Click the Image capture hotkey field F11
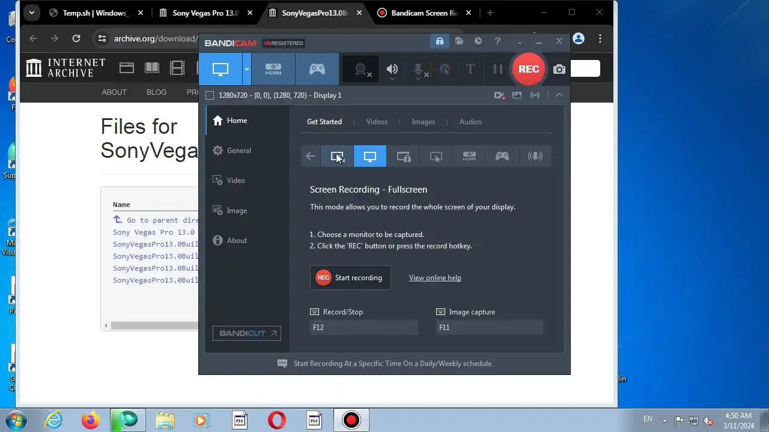The image size is (769, 432). click(490, 327)
